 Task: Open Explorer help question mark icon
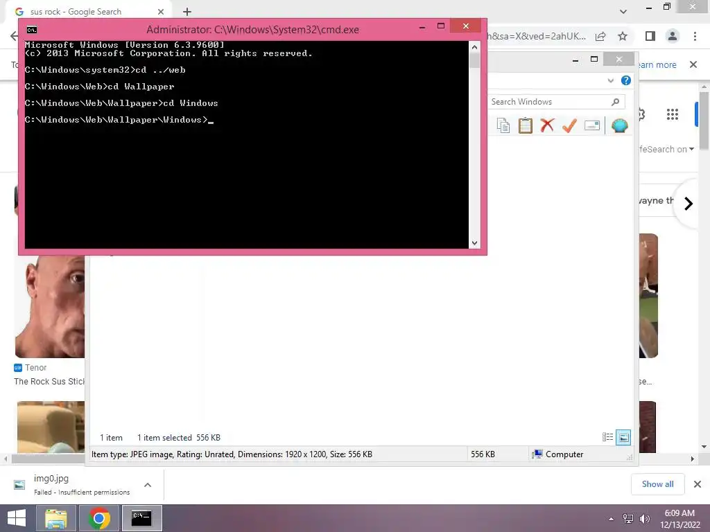point(626,80)
